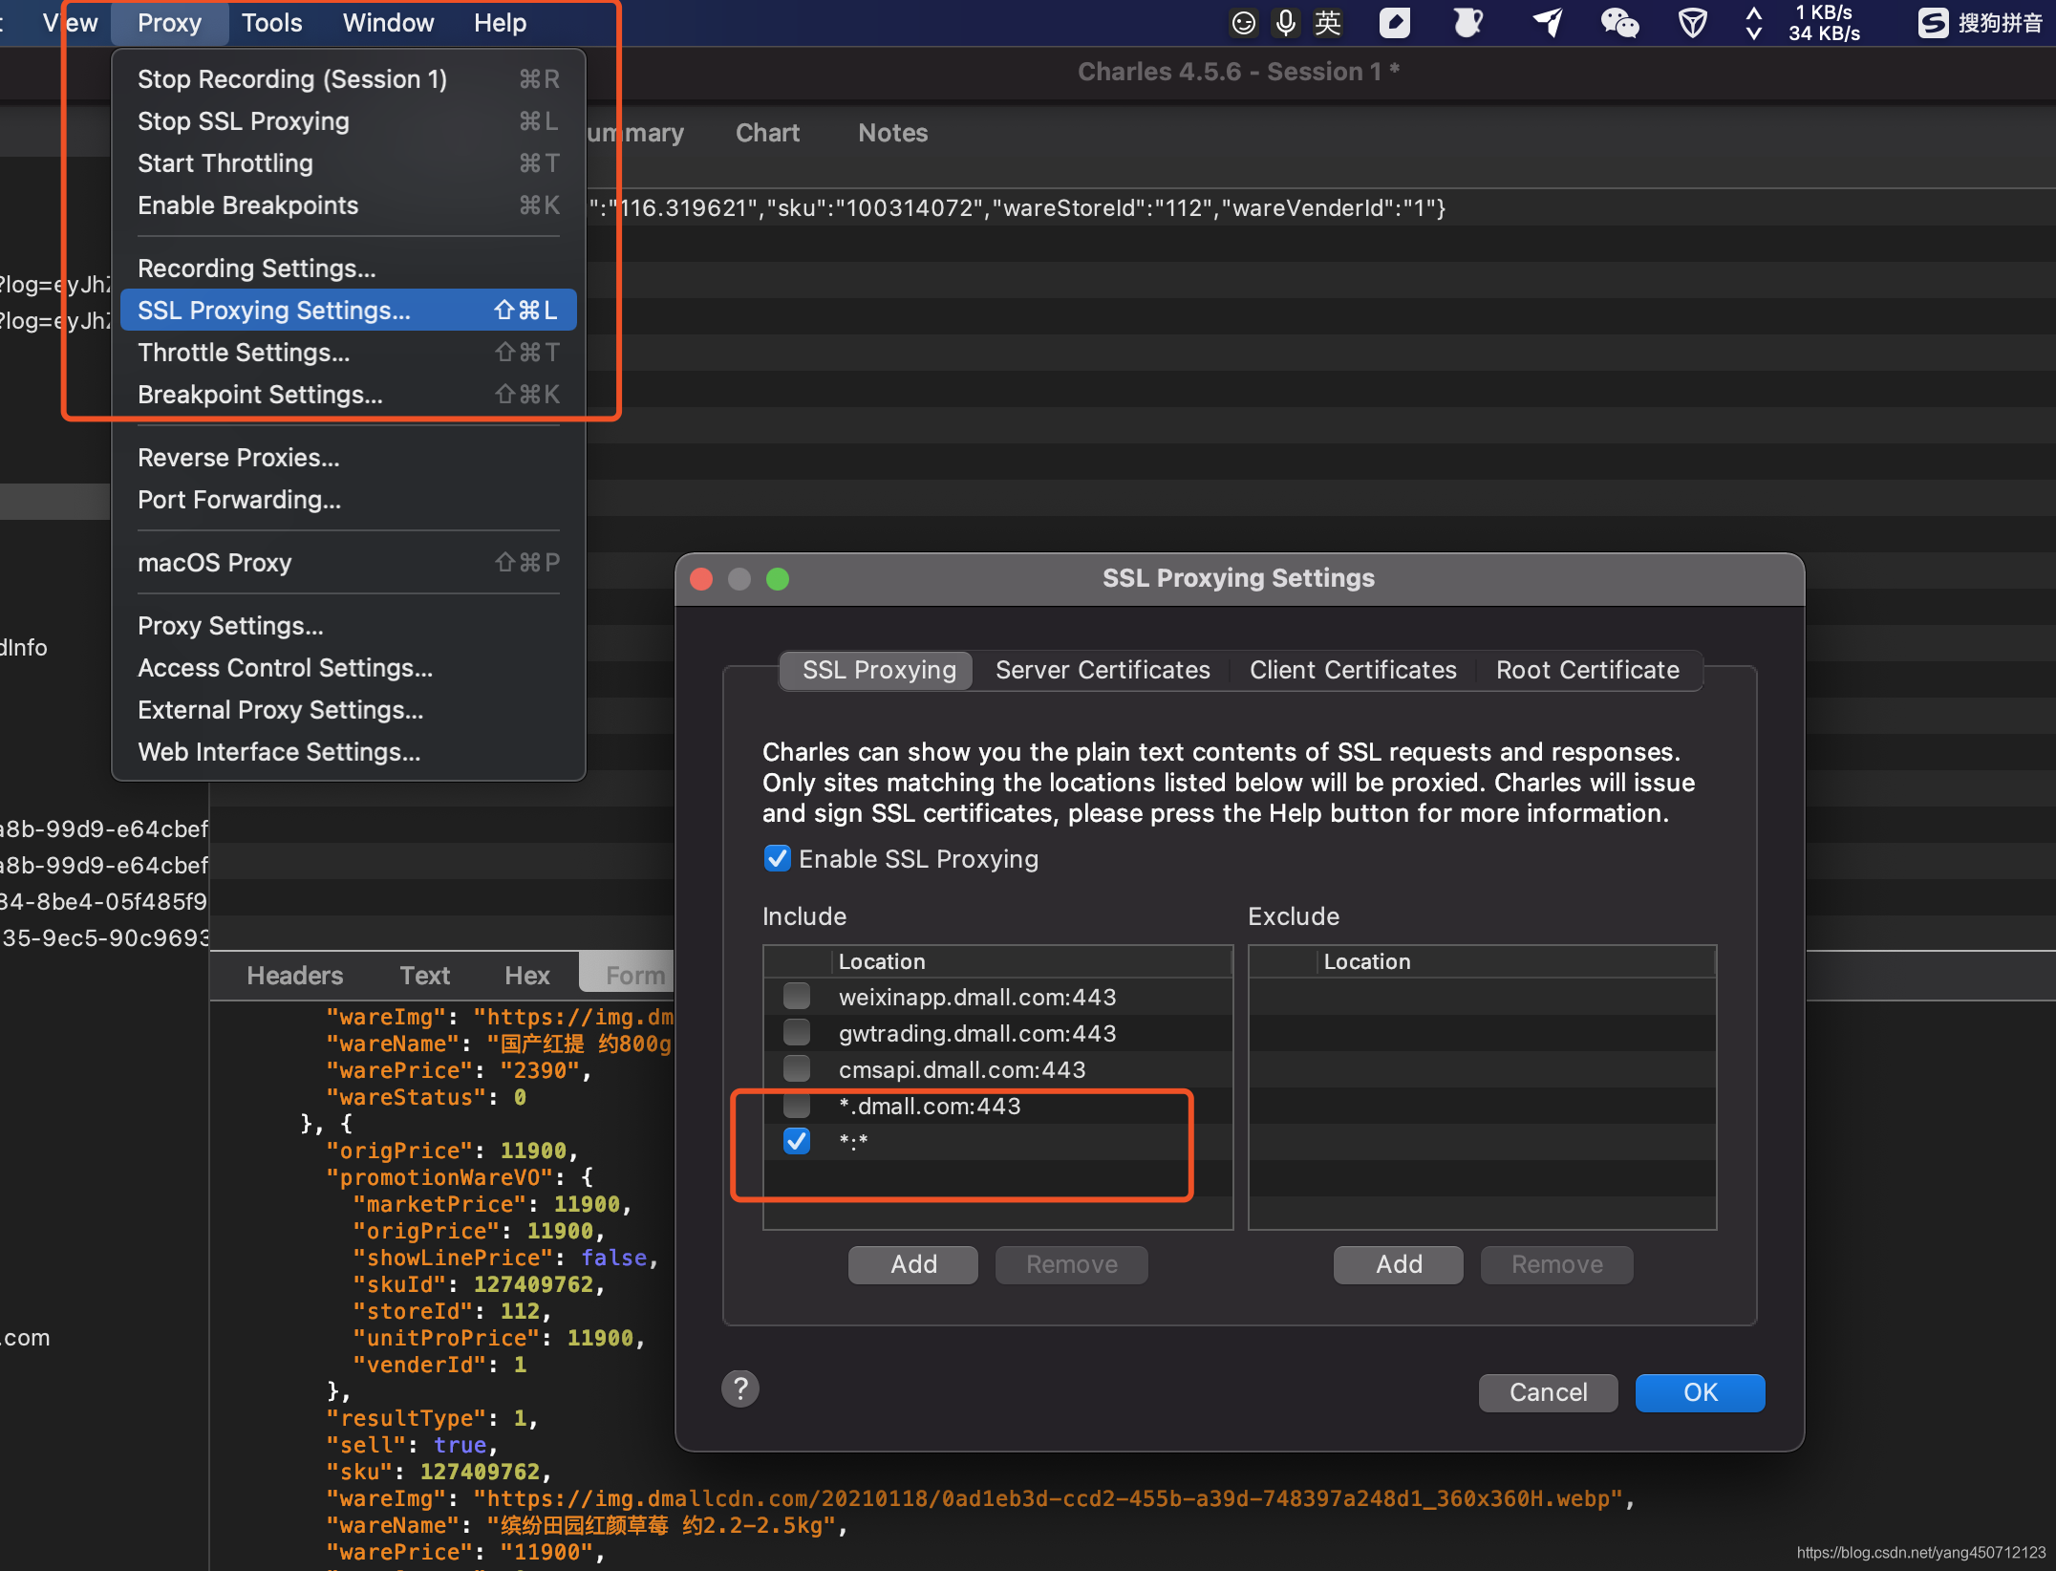Toggle Enable SSL Proxying checkbox
Screen dimensions: 2056x1571
(x=778, y=858)
